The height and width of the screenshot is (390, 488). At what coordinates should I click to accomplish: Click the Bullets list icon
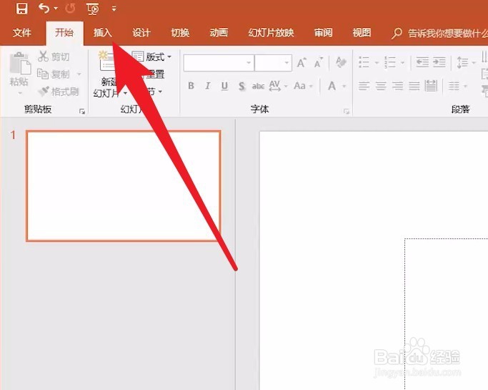(x=364, y=62)
